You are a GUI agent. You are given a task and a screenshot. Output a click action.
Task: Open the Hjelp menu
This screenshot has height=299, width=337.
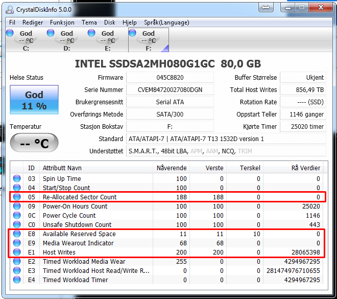(x=130, y=22)
